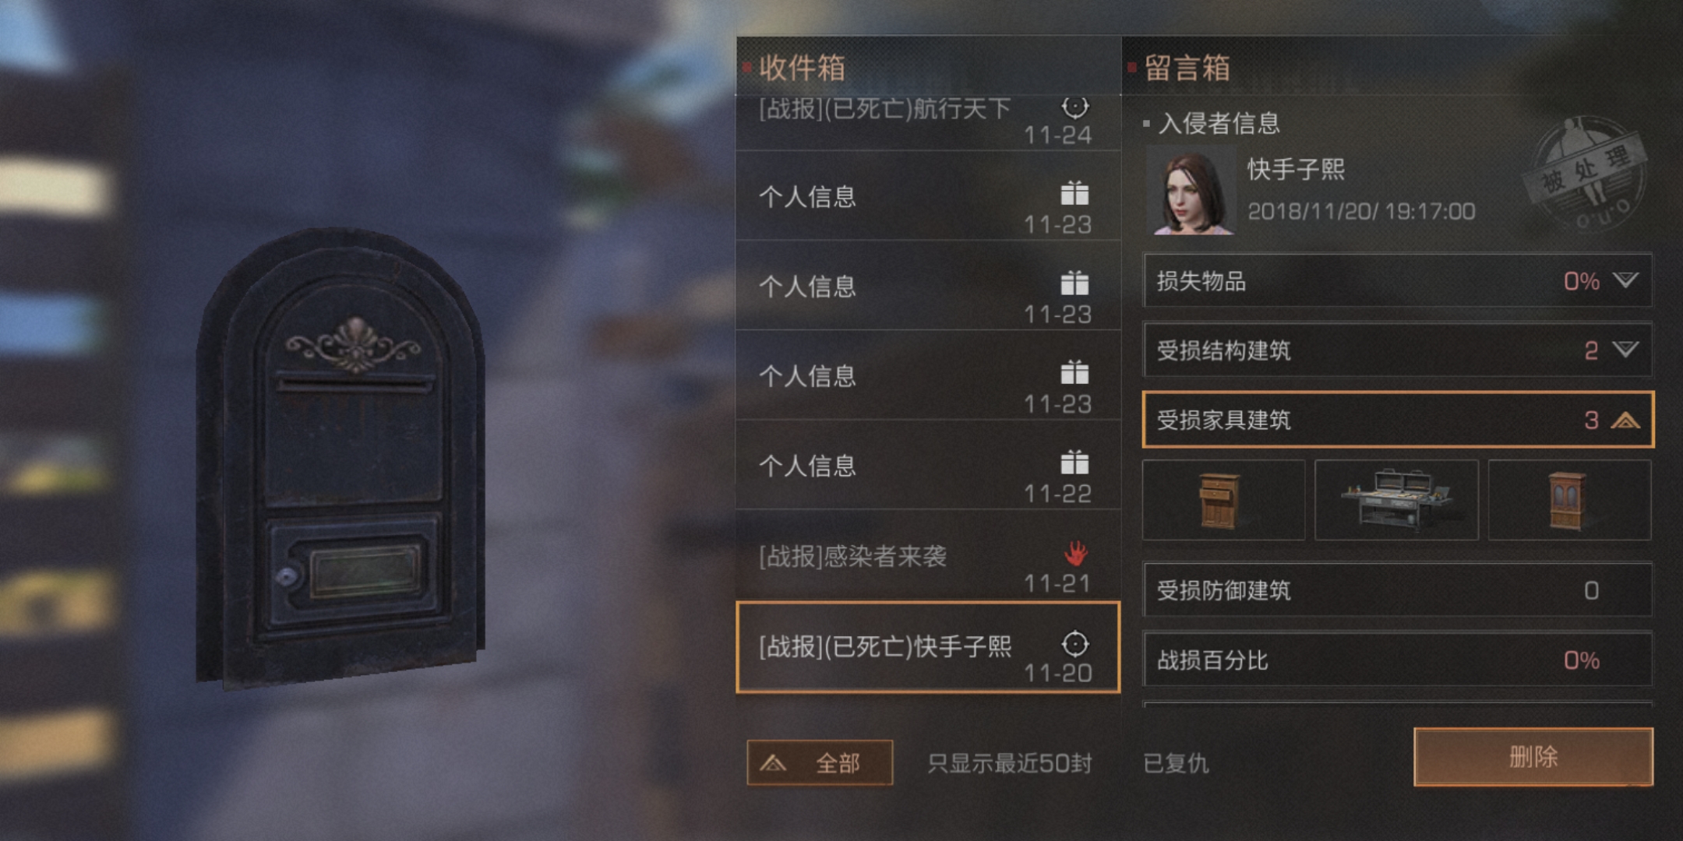Viewport: 1683px width, 841px height.
Task: Click the damaged wooden cabinet thumbnail
Action: 1569,500
